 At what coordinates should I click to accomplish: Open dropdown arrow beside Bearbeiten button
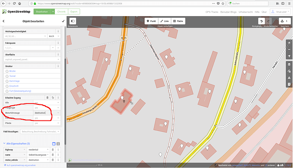[x=53, y=11]
